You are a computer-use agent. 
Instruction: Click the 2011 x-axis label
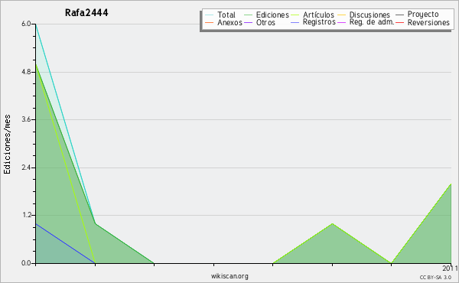click(x=451, y=268)
